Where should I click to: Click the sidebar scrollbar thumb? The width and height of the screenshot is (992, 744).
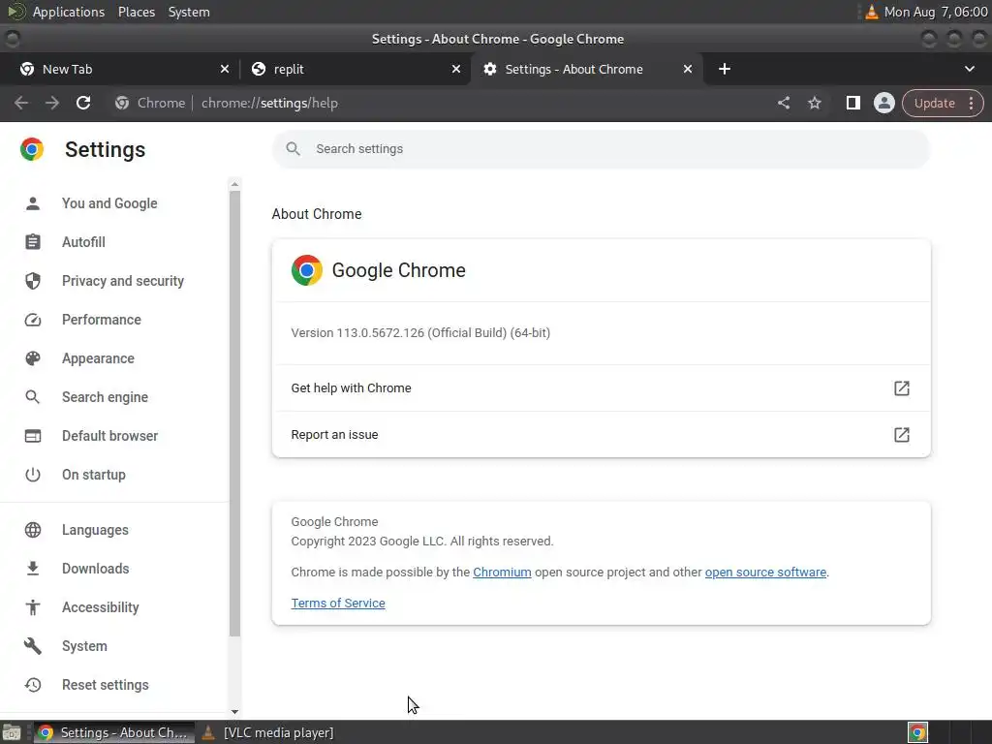point(234,413)
